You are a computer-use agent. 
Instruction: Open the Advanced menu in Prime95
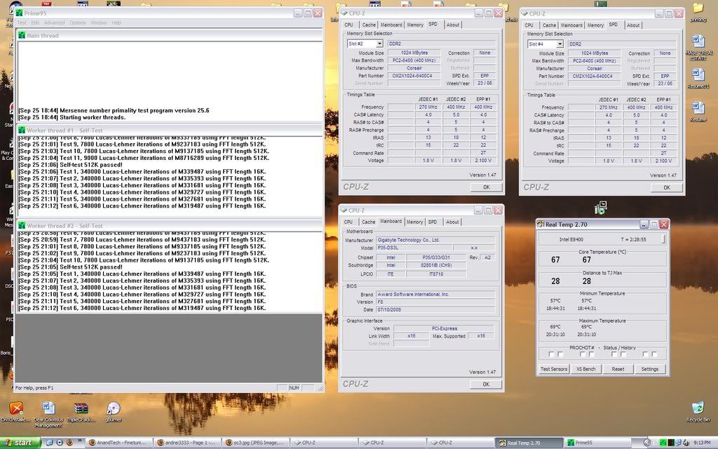coord(54,22)
